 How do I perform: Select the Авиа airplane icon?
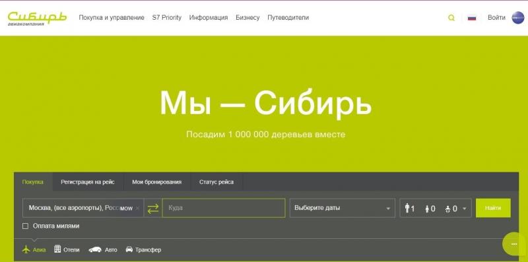pyautogui.click(x=26, y=249)
